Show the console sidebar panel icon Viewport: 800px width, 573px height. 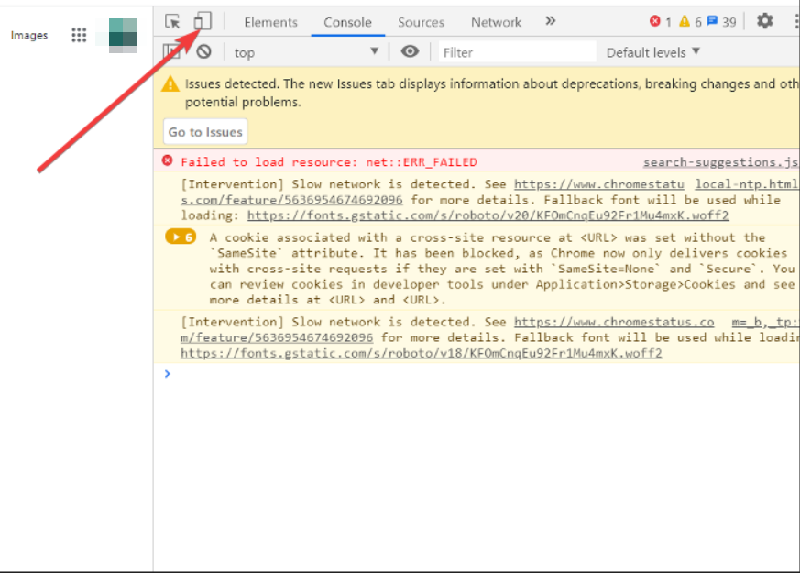pos(171,52)
